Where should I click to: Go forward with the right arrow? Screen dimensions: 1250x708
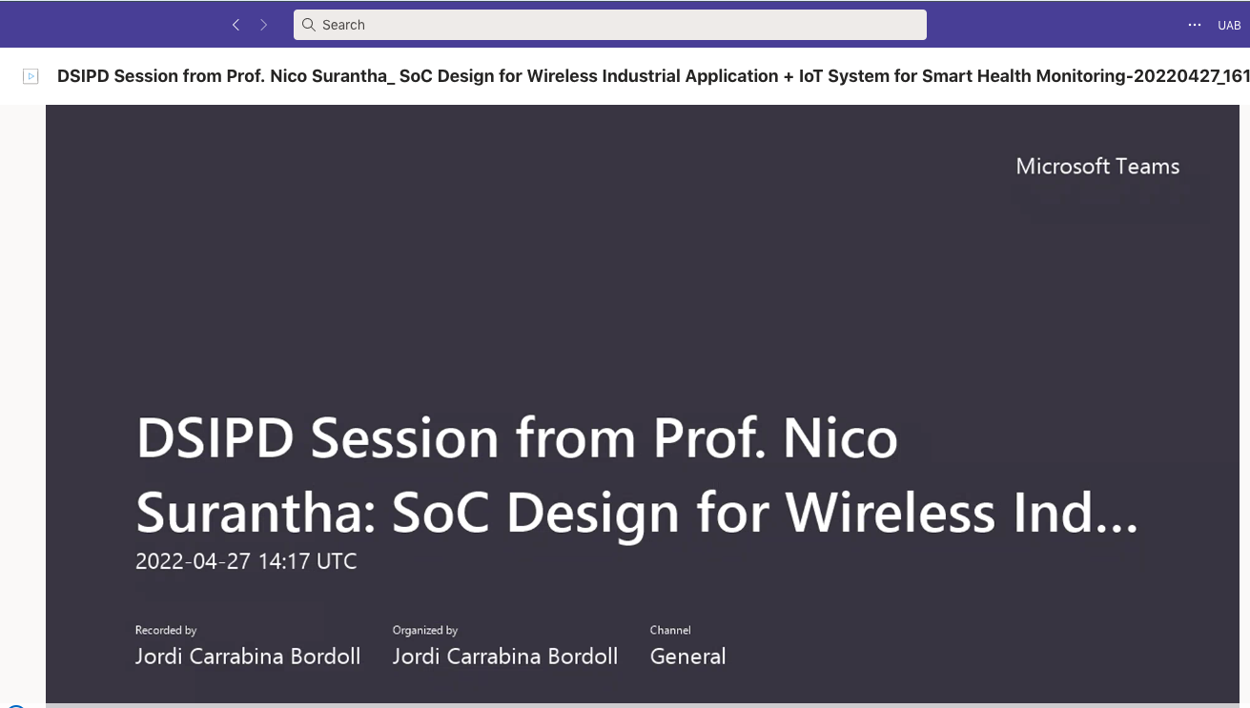click(x=264, y=25)
